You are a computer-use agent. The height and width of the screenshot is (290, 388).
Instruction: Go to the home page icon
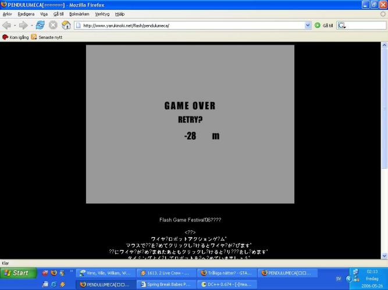pos(66,26)
